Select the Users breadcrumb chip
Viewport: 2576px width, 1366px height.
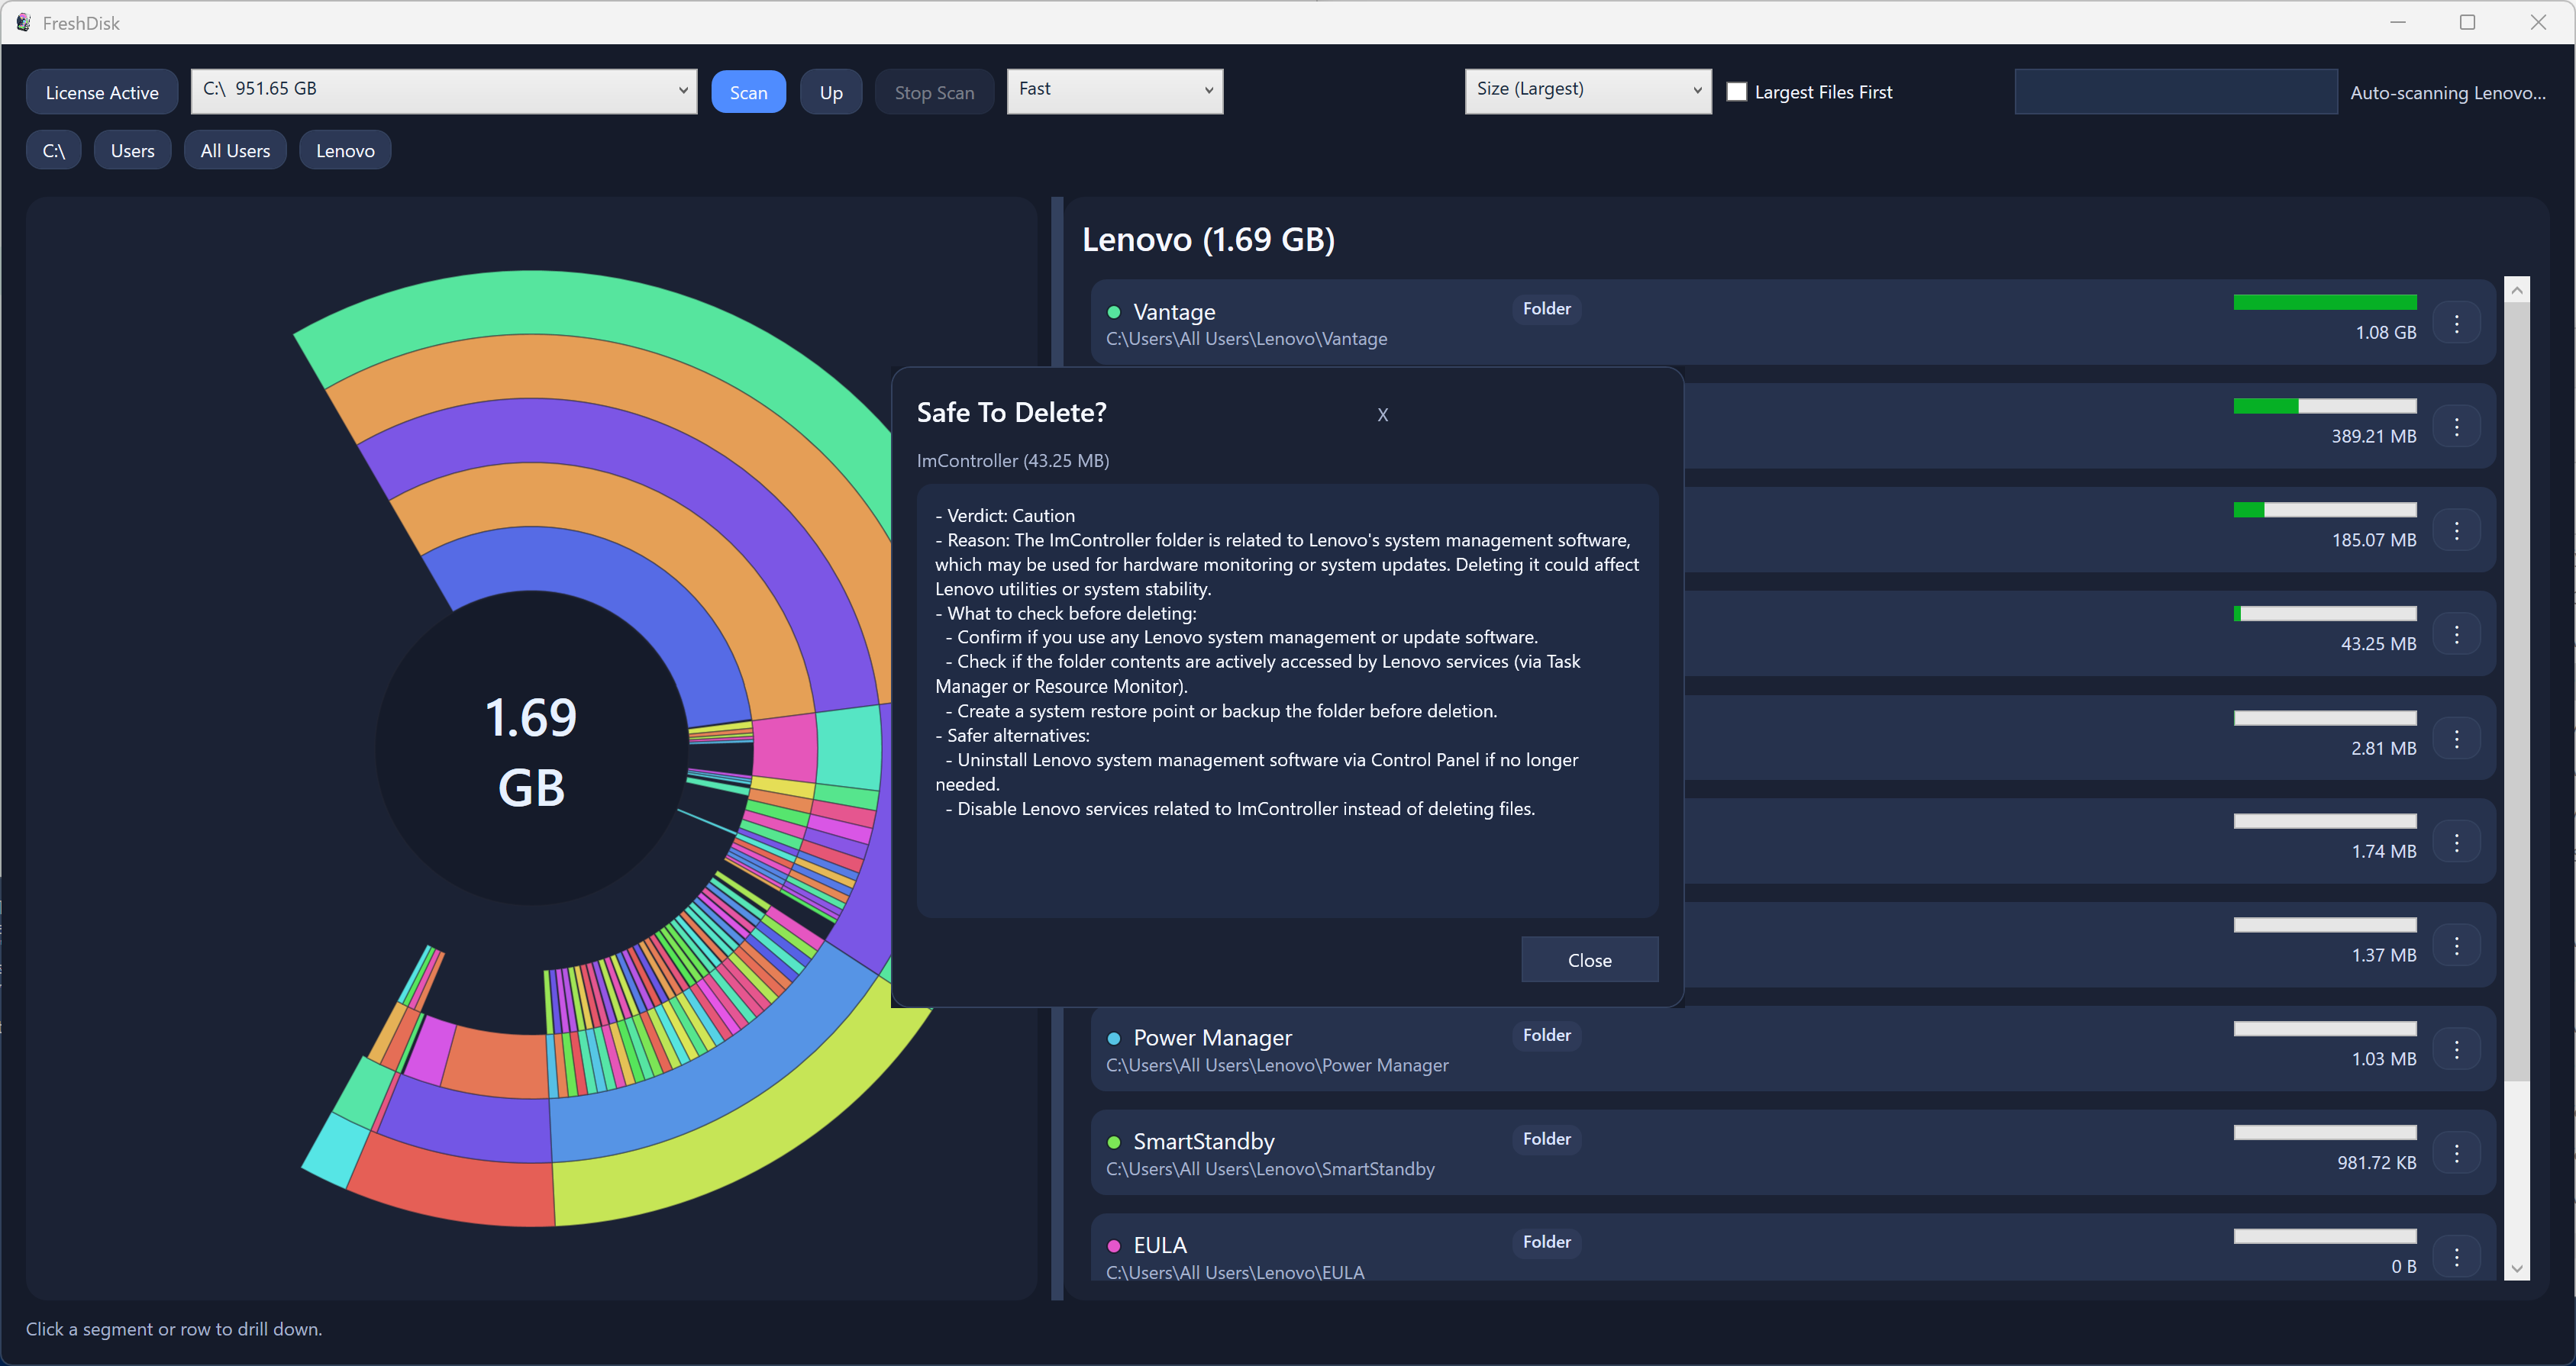click(132, 150)
